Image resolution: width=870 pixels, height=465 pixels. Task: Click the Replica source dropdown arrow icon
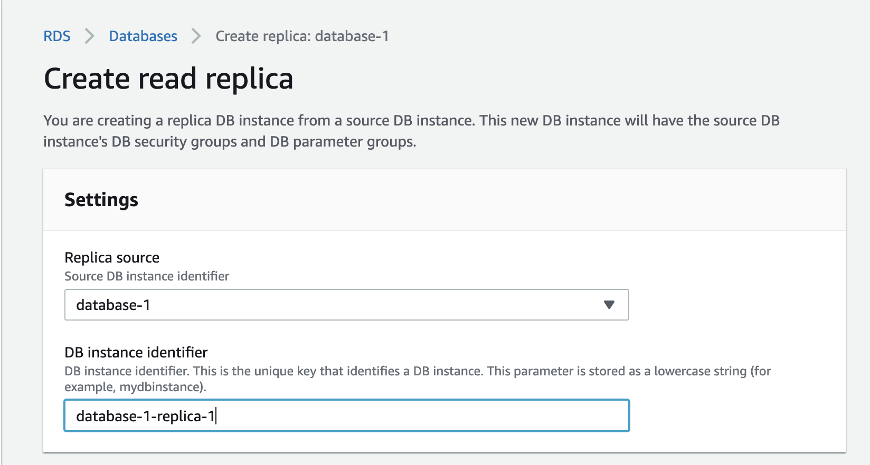point(609,305)
